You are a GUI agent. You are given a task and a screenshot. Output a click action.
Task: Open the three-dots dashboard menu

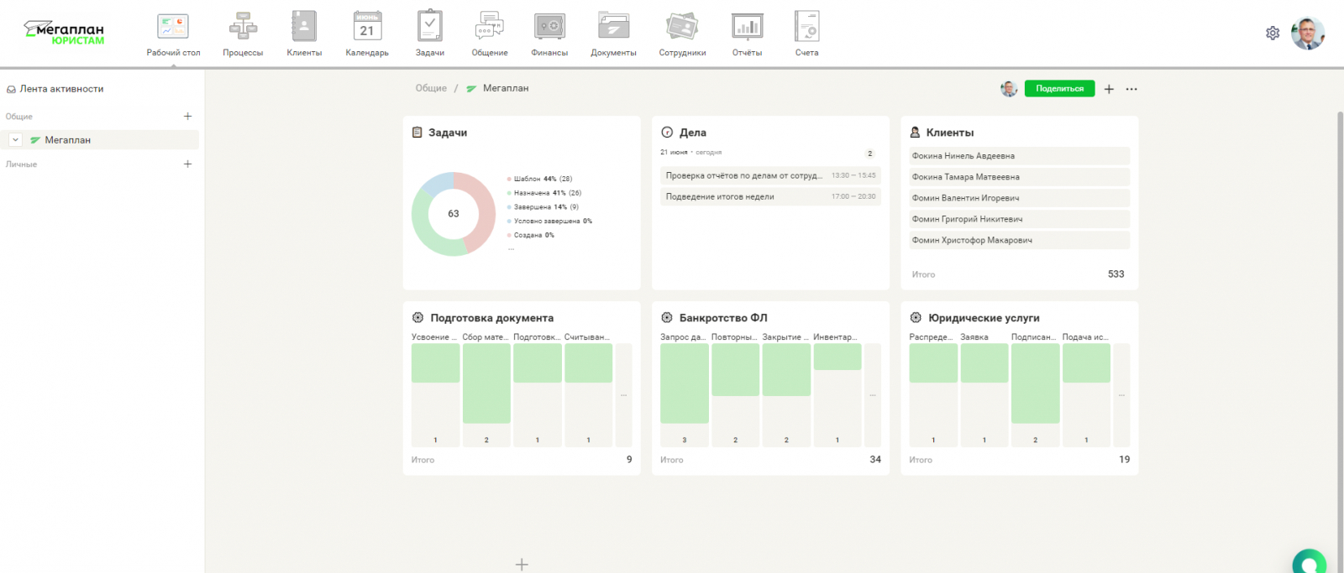(x=1131, y=89)
